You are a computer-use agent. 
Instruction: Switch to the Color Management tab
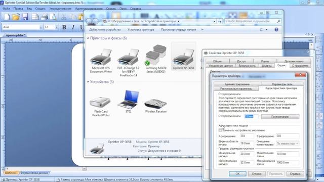[221, 66]
